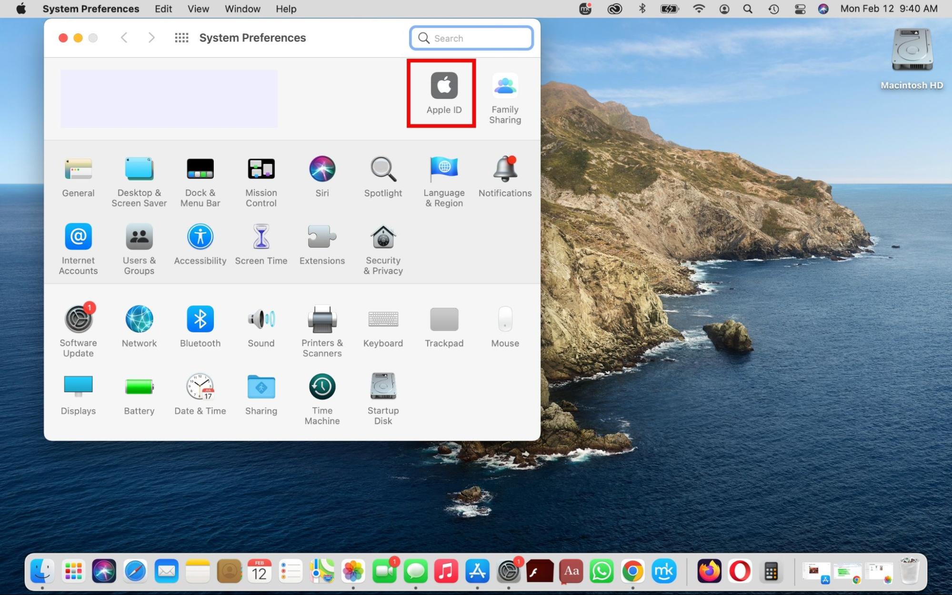The image size is (952, 595).
Task: Open Dock & Menu Bar settings
Action: pos(200,182)
